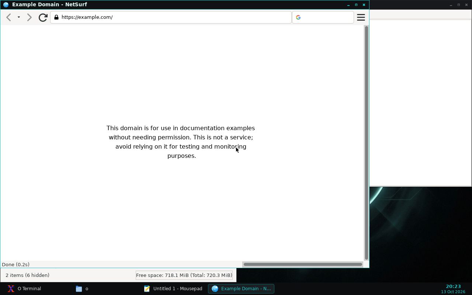Maximize the NetSurf window
The image size is (472, 295).
[356, 5]
